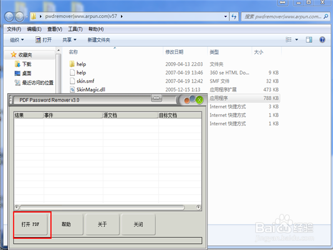Sort by the 修改日期 column header
The height and width of the screenshot is (250, 333).
click(174, 52)
